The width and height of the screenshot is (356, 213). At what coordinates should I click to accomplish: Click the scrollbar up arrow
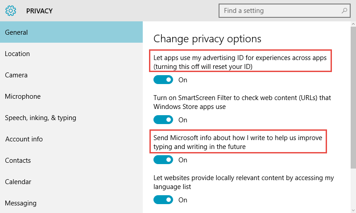[353, 24]
